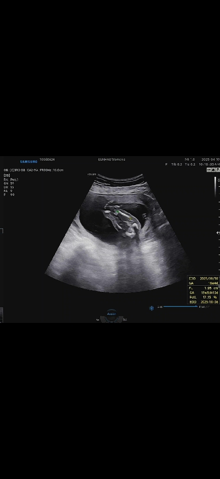Click the EDD 2025/09/30 header row

pyautogui.click(x=203, y=279)
